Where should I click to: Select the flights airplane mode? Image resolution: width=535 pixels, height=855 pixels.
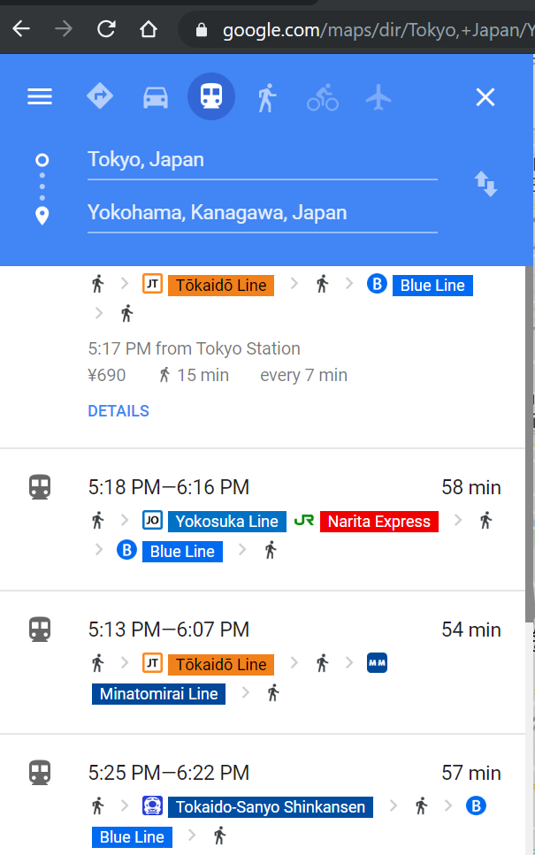[x=378, y=98]
